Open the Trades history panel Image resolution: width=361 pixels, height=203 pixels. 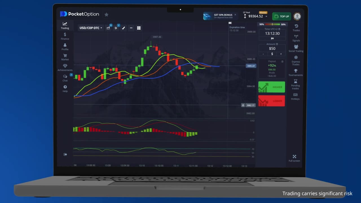point(296,28)
